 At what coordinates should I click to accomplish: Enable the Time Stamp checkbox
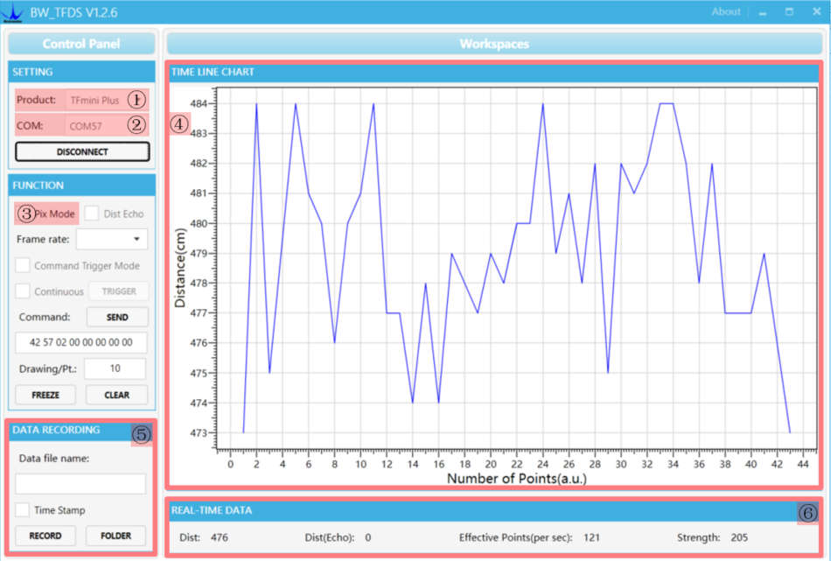pyautogui.click(x=22, y=509)
